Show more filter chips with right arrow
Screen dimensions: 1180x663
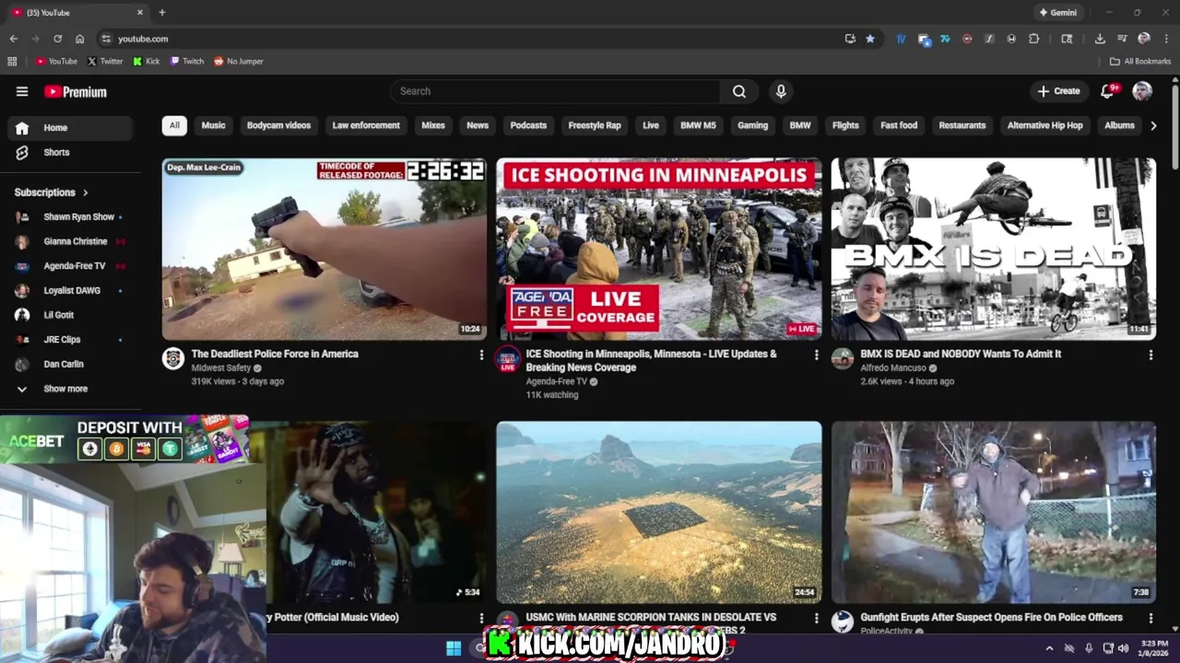pos(1153,125)
